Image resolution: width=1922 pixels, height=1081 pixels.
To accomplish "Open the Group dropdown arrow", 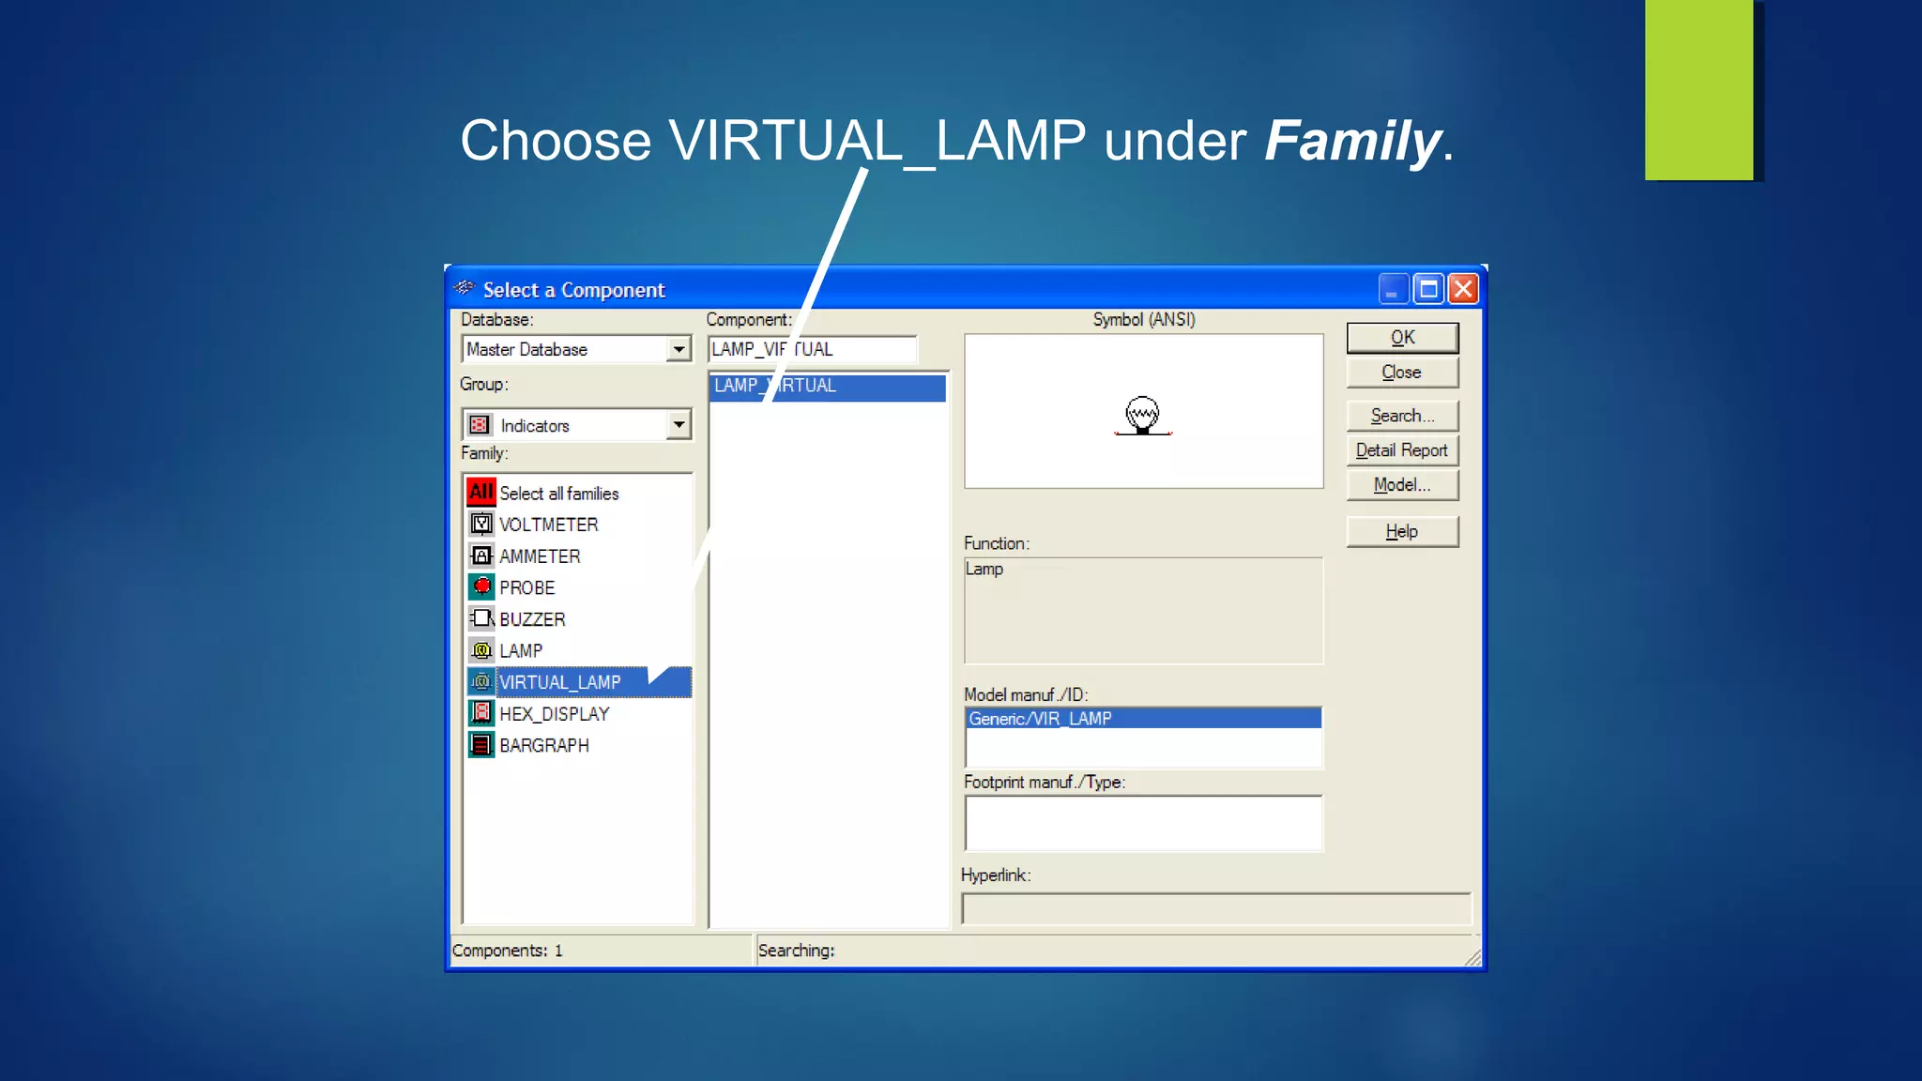I will (679, 425).
